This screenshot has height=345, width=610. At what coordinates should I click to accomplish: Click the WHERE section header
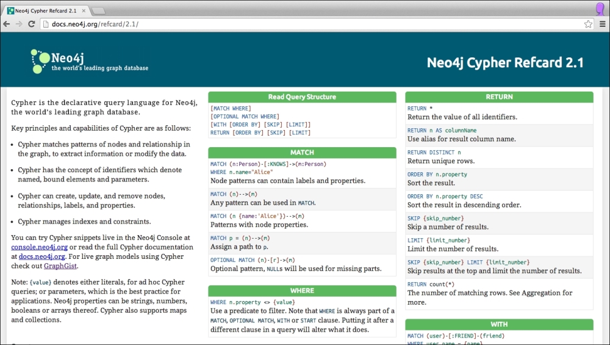(x=302, y=291)
